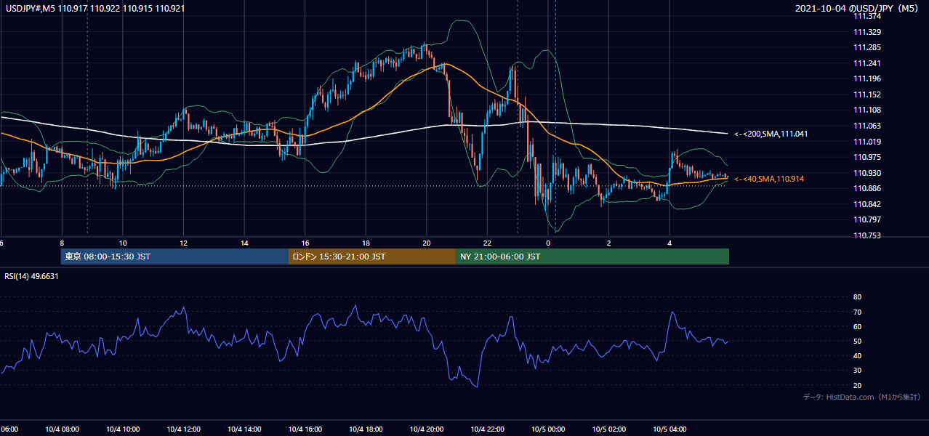Click price axis label 110.753
929x436 pixels.
click(866, 235)
